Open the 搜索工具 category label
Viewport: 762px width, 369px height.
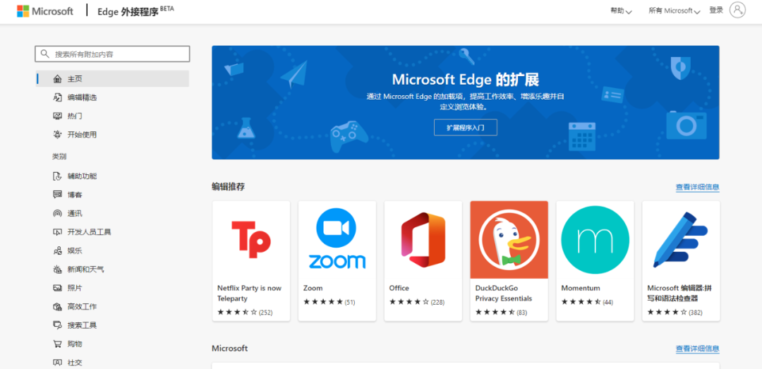(x=82, y=325)
